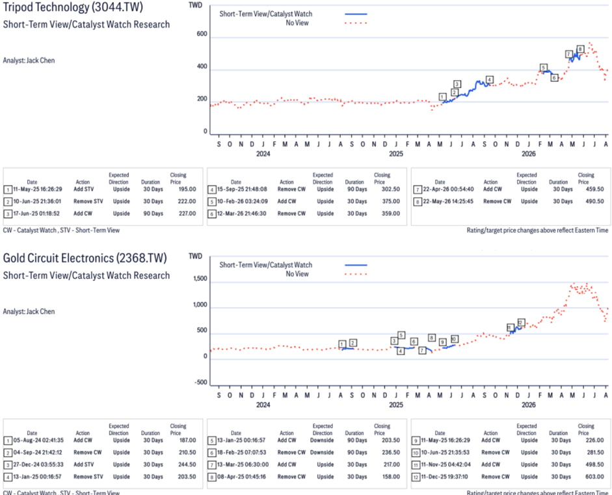
Task: Click the Gold Circuit Electronics (2368.TW) title
Action: (x=85, y=258)
